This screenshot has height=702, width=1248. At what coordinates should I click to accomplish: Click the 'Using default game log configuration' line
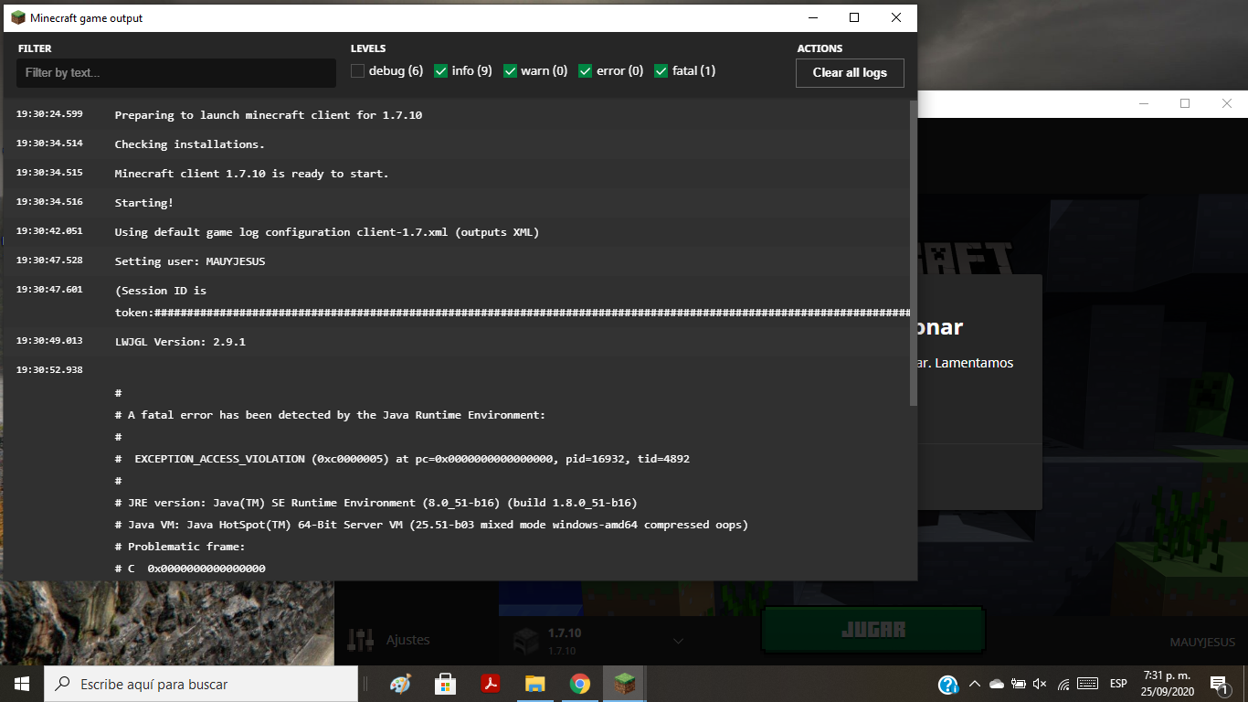point(327,232)
